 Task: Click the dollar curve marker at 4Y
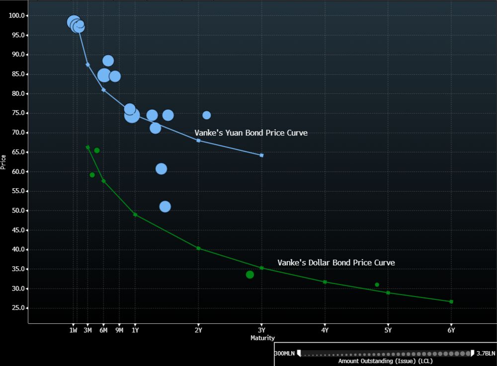coord(325,282)
